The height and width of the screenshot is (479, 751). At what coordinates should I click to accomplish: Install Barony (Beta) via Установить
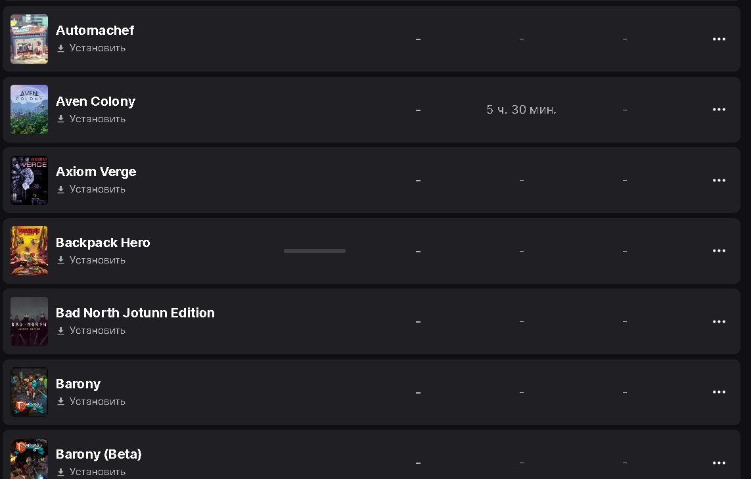coord(97,472)
